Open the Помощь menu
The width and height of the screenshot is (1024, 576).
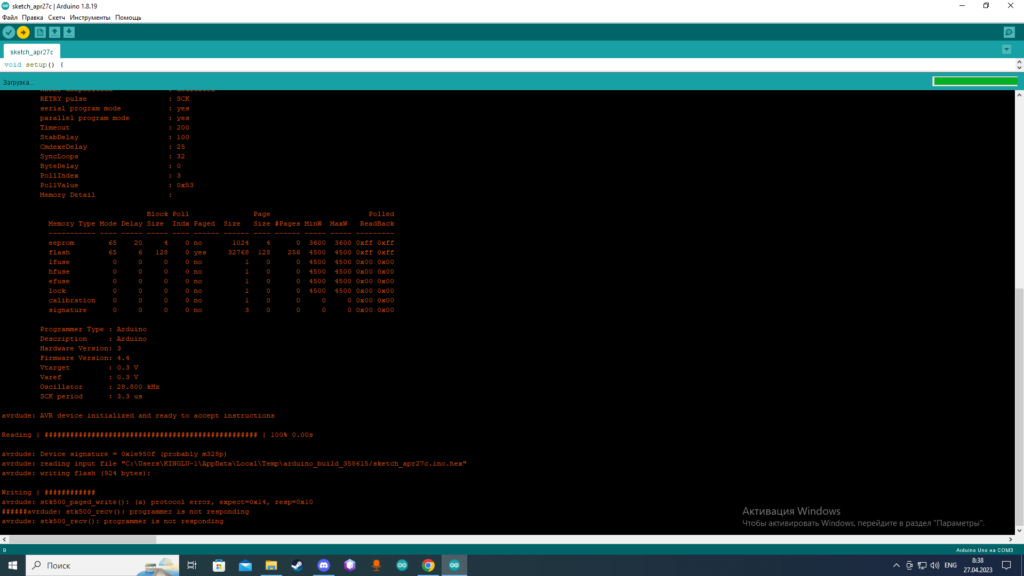point(128,18)
